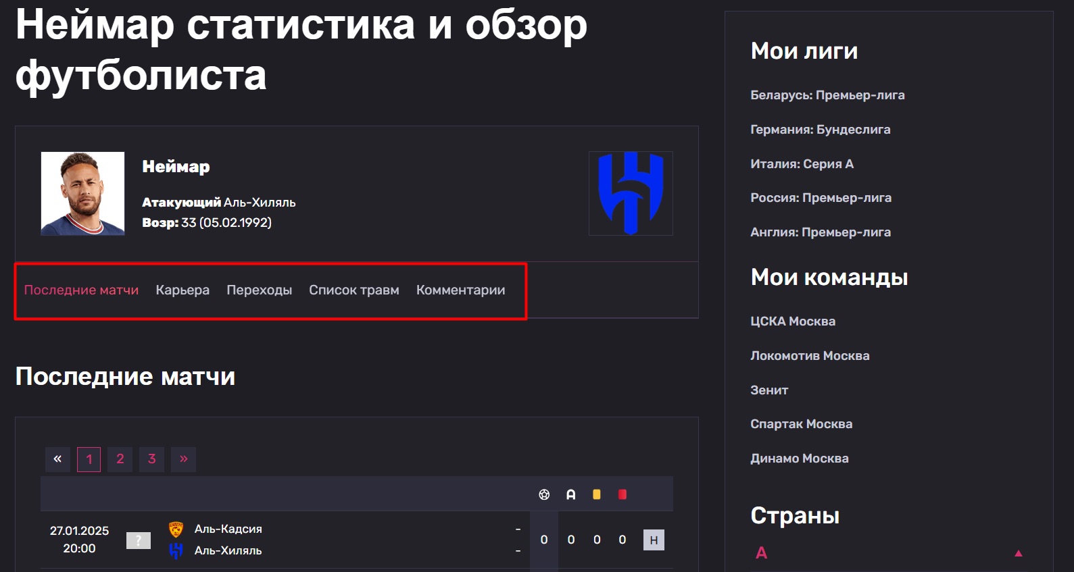Open Динамо Москва team link

point(799,459)
